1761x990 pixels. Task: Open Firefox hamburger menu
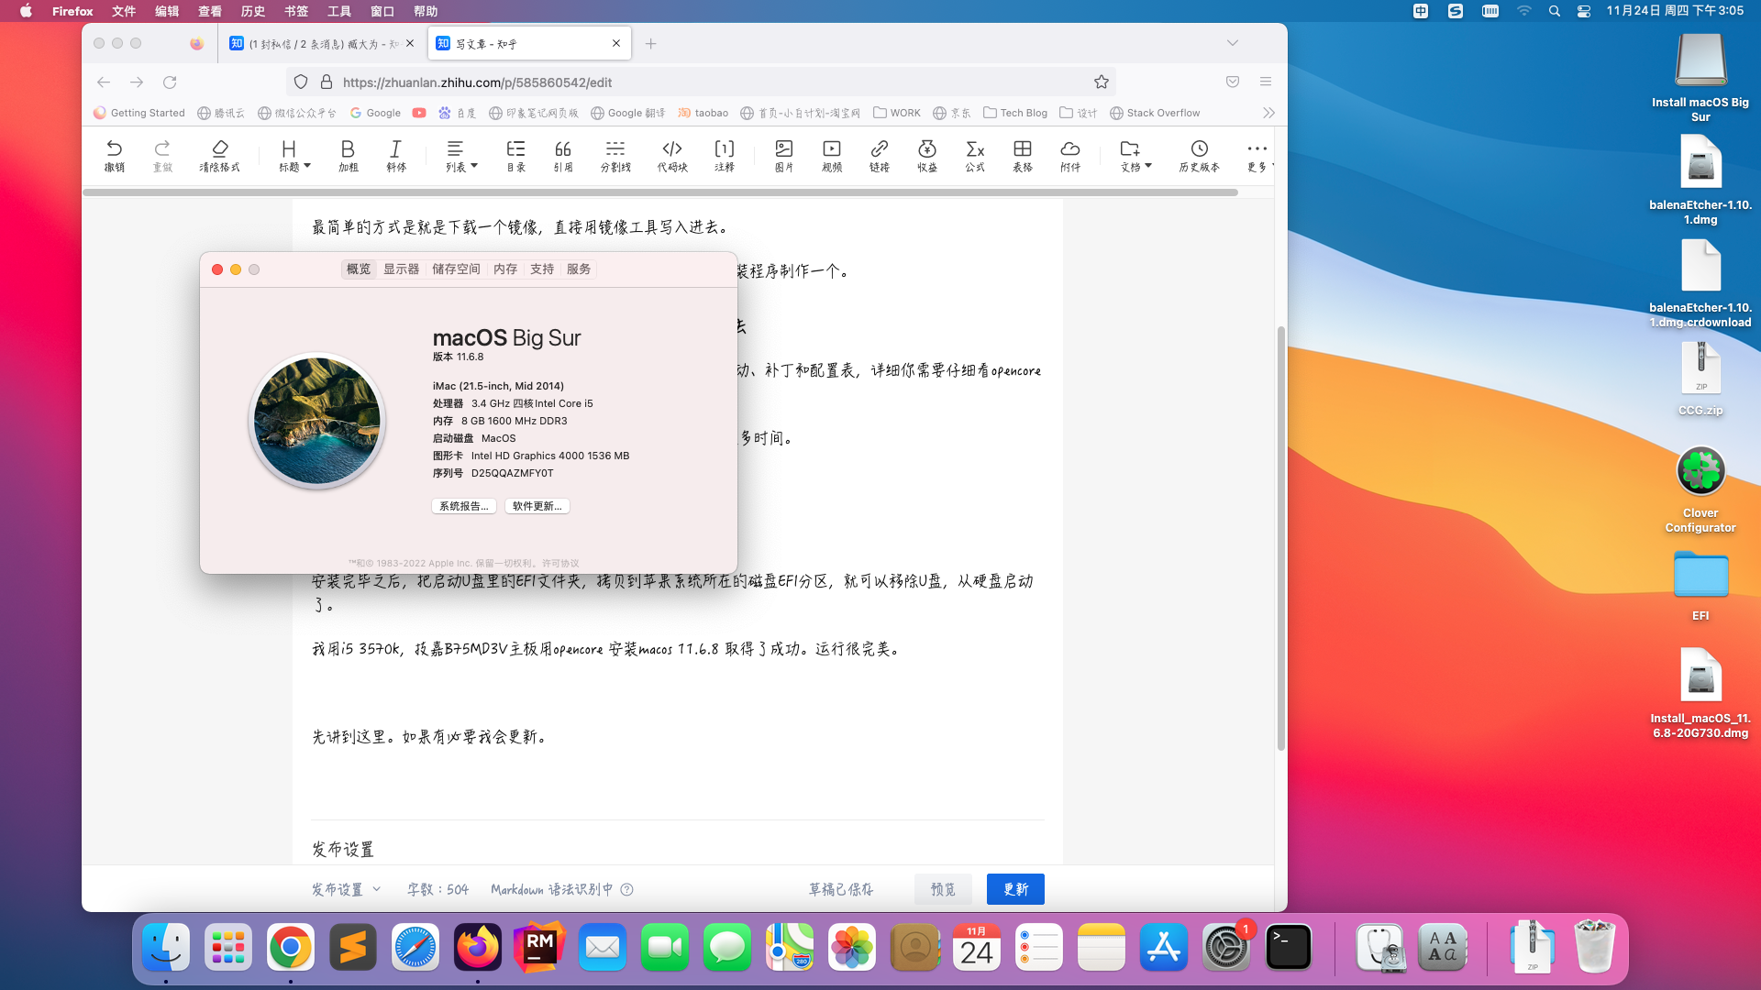point(1266,82)
